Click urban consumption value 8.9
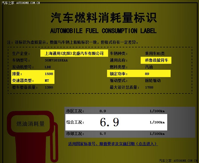 click(103, 111)
